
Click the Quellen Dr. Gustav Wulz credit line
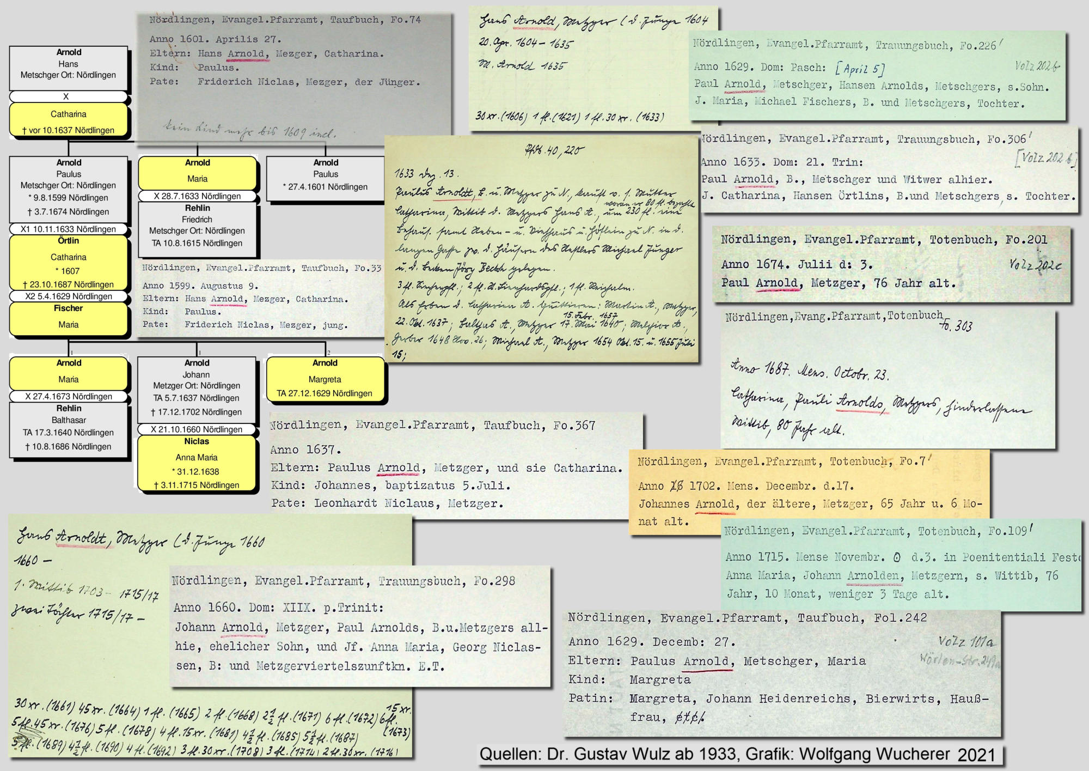coord(739,754)
